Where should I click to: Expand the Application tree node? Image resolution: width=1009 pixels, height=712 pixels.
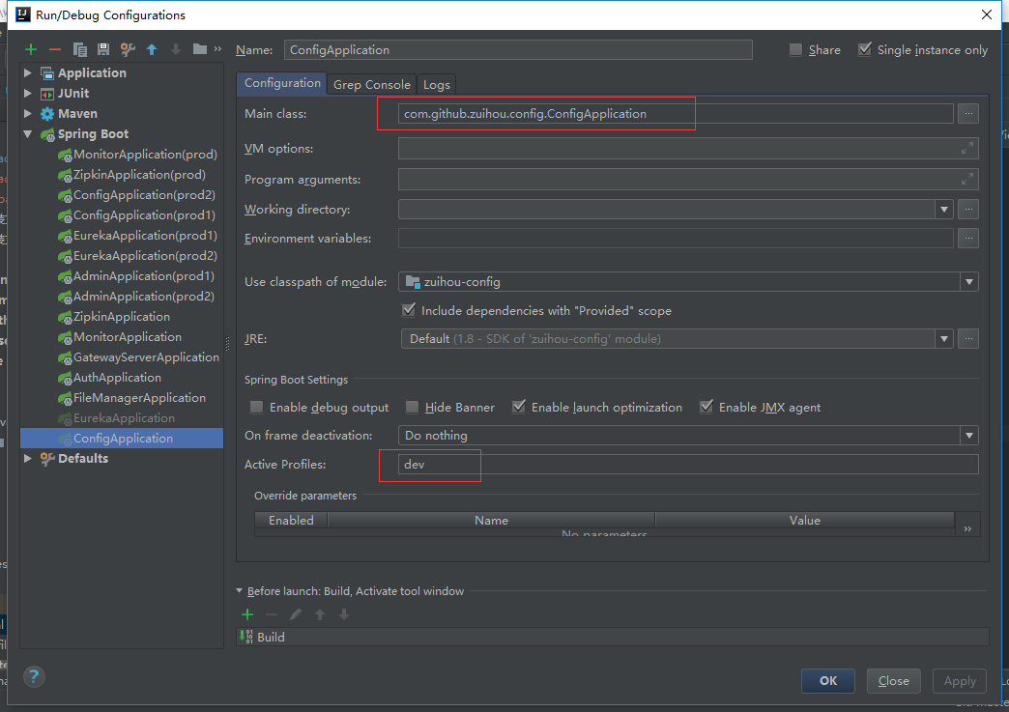click(x=28, y=73)
